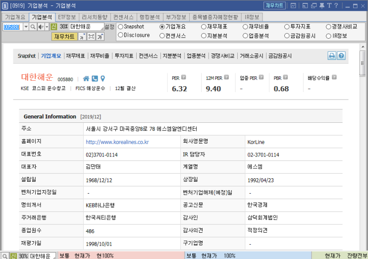Switch to the ETF정보 tab
368x259 pixels.
67,17
